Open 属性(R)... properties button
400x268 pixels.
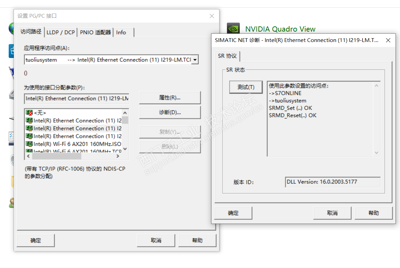(170, 98)
